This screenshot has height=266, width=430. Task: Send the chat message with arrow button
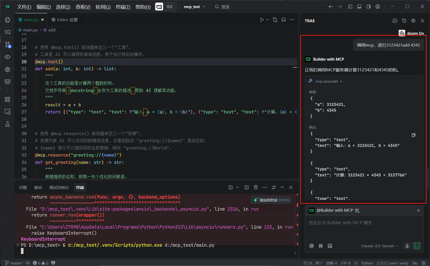click(417, 246)
